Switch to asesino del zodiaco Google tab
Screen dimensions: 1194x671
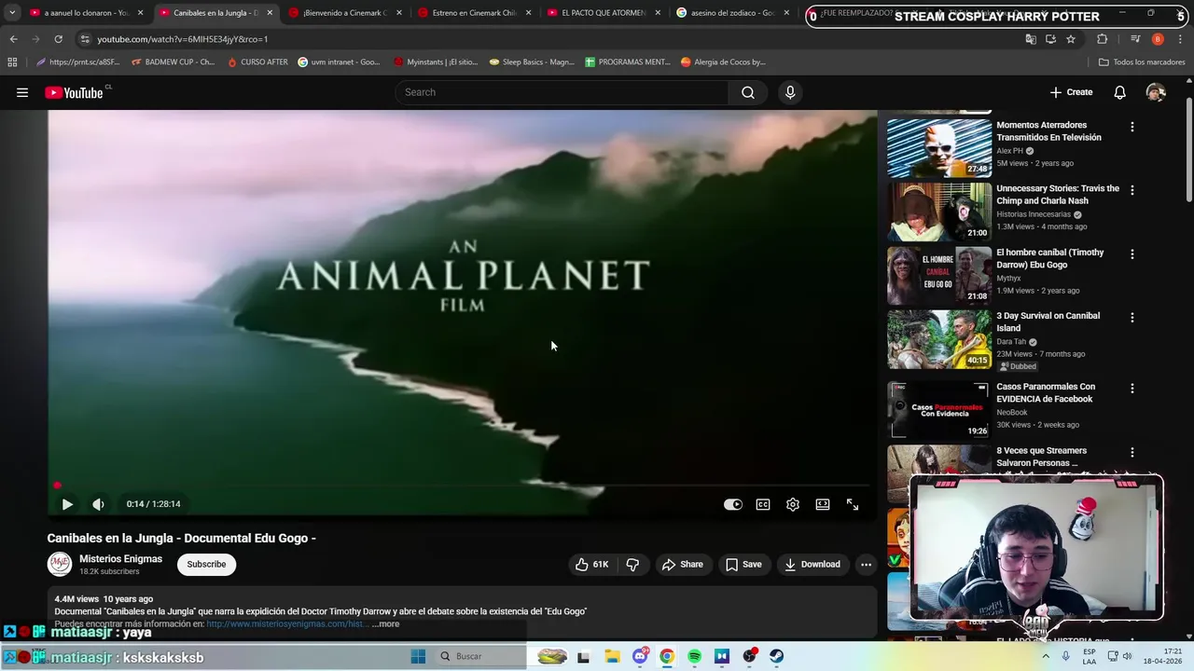(730, 13)
